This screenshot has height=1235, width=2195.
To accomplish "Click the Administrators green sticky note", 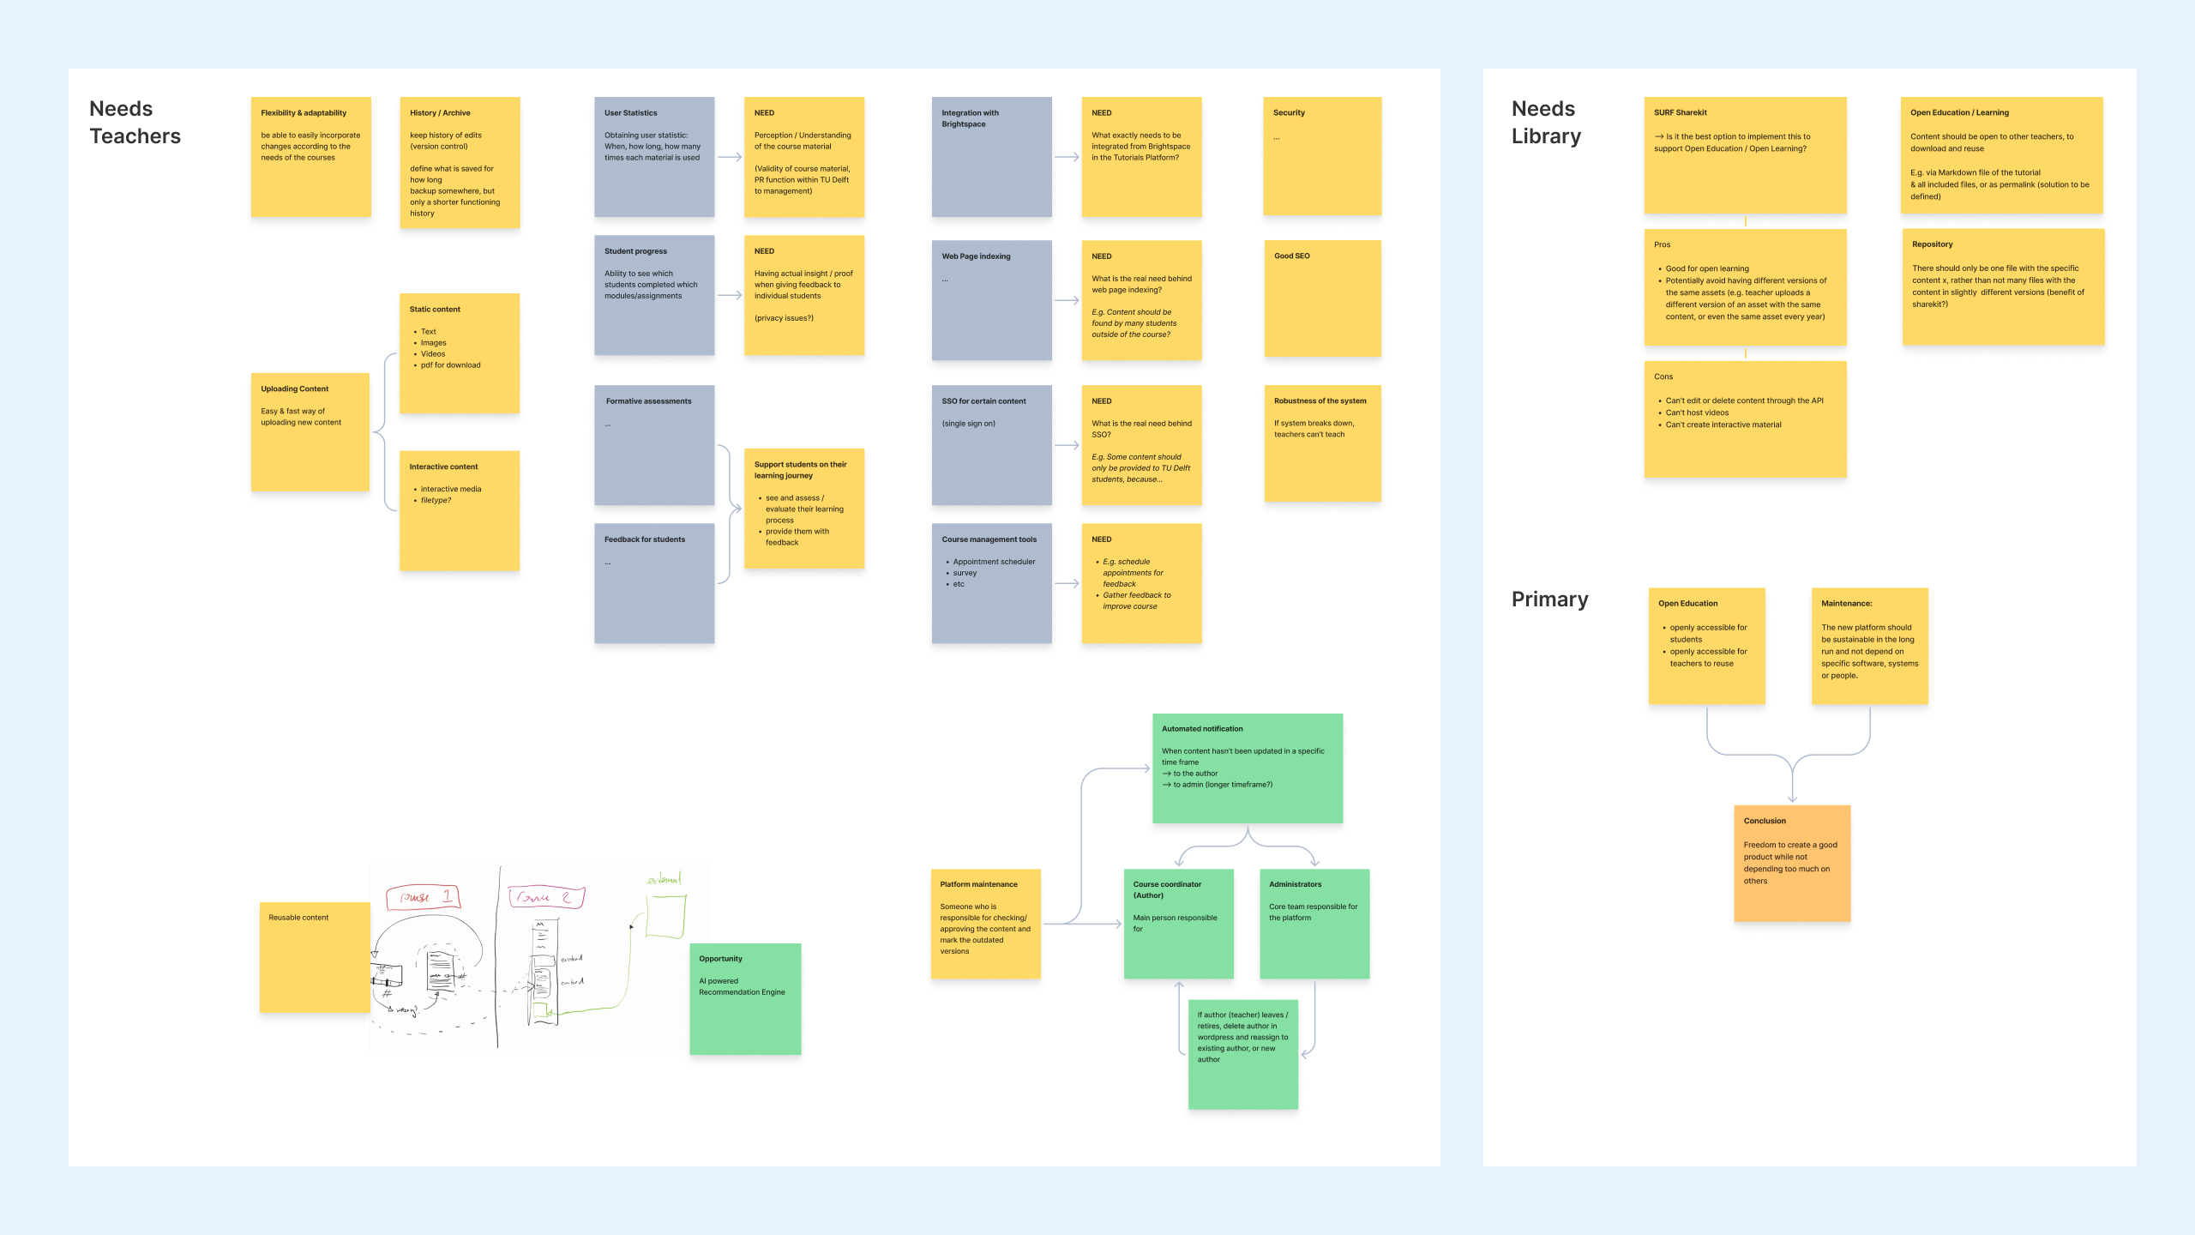I will [x=1314, y=925].
